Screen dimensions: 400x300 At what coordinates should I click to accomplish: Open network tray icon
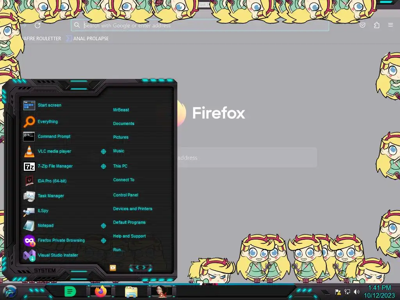347,291
